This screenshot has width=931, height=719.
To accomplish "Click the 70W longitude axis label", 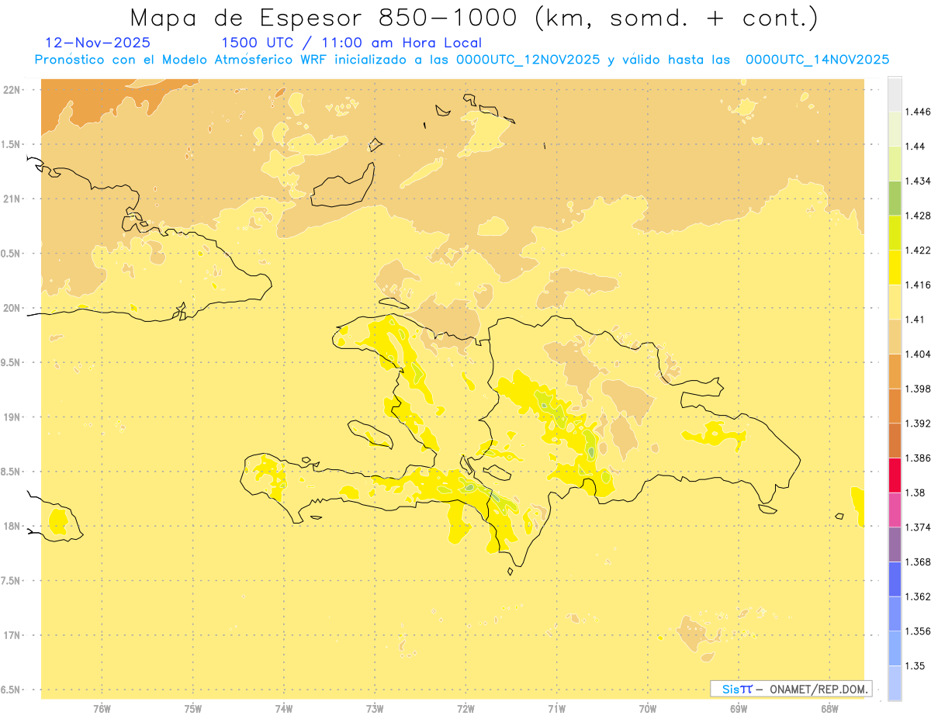I will (x=648, y=709).
